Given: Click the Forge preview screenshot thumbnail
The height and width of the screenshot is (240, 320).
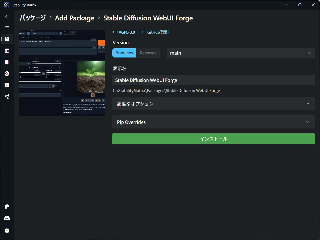Looking at the screenshot, I should click(x=62, y=73).
